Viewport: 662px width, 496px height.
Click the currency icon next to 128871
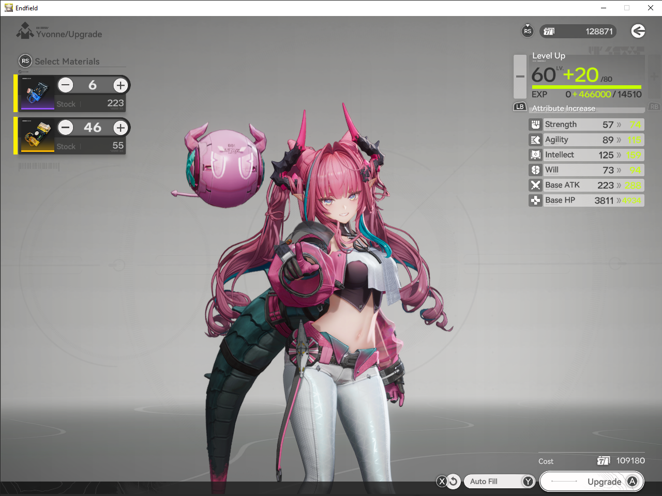[549, 32]
